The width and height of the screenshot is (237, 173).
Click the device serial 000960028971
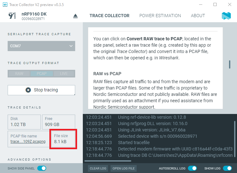click(33, 19)
